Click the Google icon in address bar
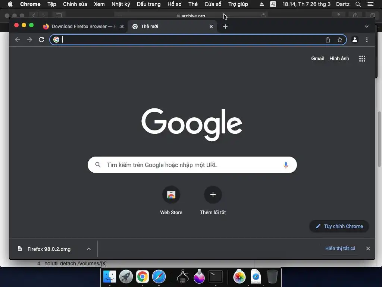The image size is (382, 287). pyautogui.click(x=56, y=40)
